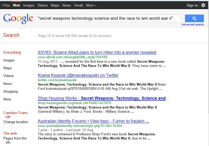Click the red Search heading
209x146 pixels.
point(11,35)
